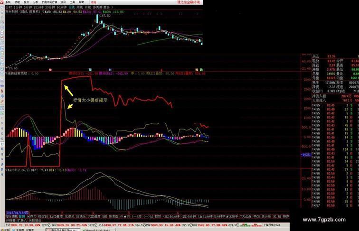
Task: Select the 多周期 tab
Action: 97,7
